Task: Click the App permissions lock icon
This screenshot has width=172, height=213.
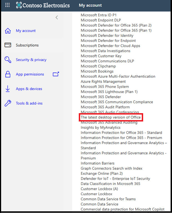Action: pyautogui.click(x=8, y=74)
